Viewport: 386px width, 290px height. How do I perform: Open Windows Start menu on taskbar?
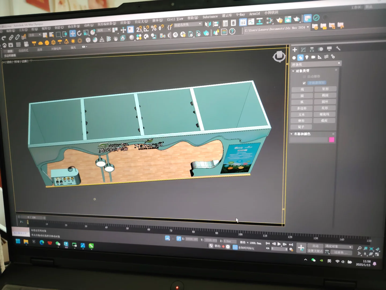pos(18,241)
